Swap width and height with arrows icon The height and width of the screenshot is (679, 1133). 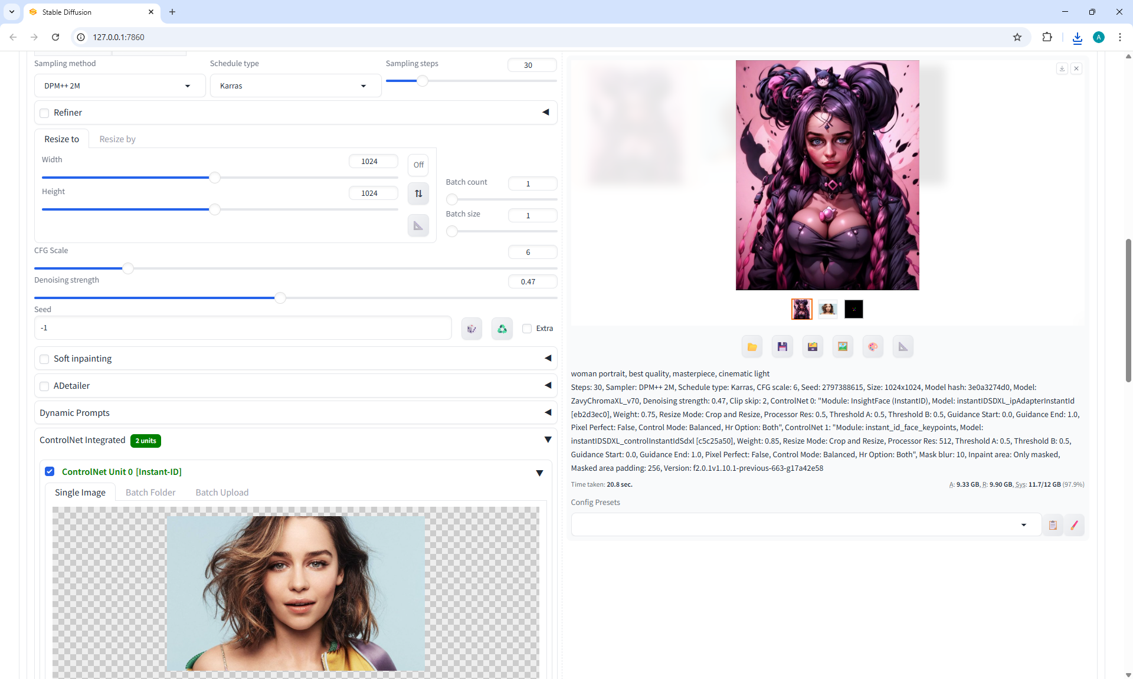point(418,193)
